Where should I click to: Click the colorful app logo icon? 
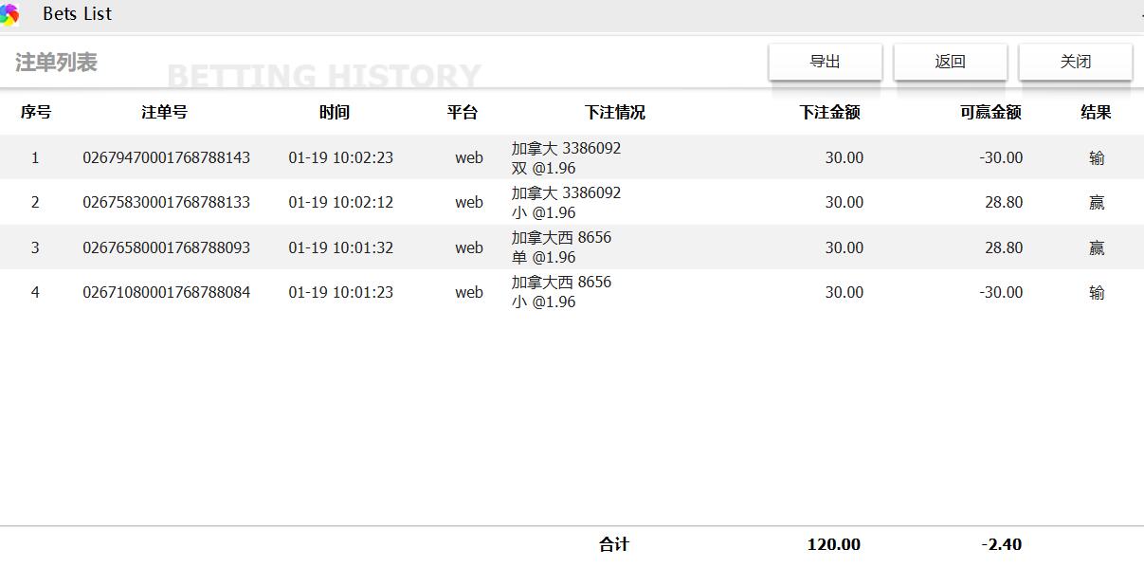(x=9, y=14)
